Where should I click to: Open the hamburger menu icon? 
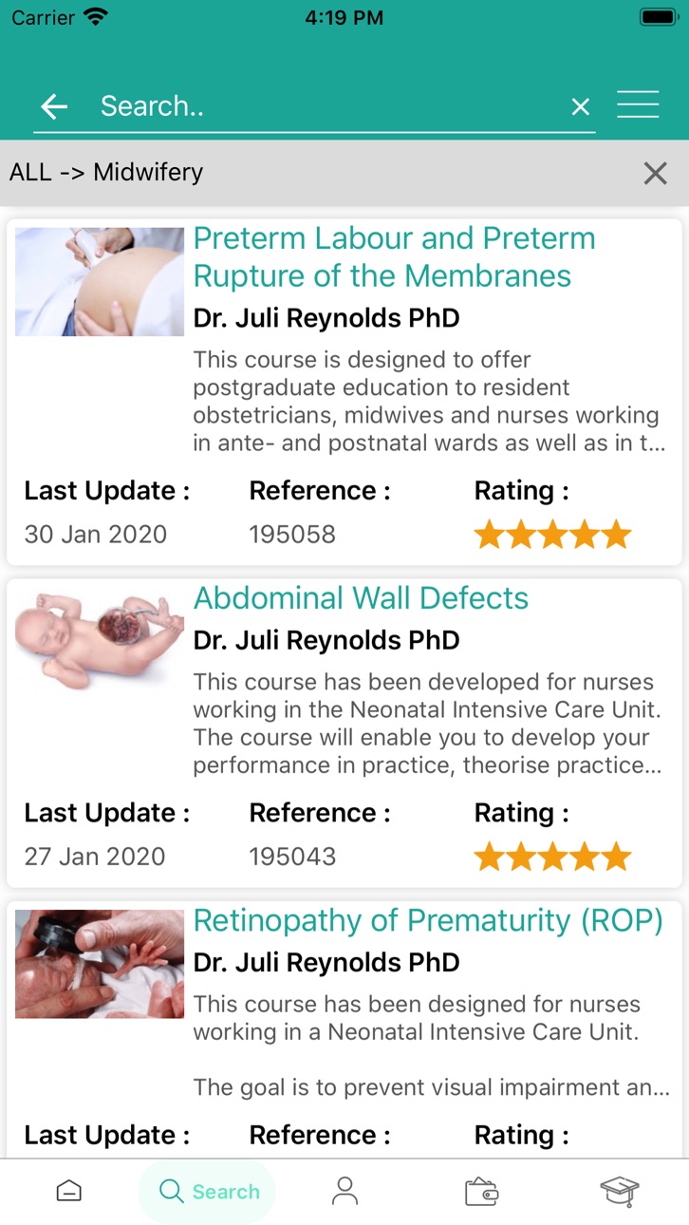coord(638,104)
